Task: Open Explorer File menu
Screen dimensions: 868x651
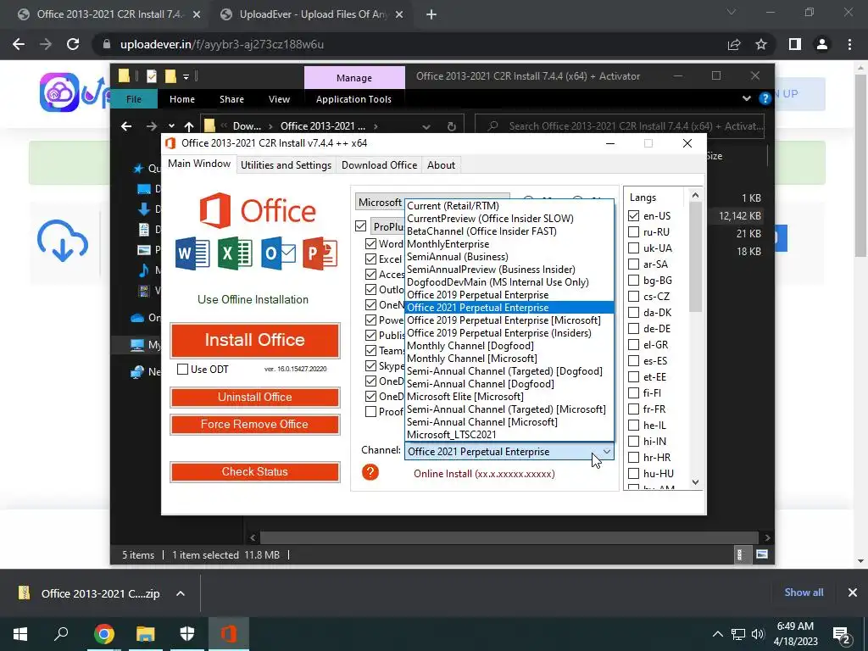Action: point(134,99)
